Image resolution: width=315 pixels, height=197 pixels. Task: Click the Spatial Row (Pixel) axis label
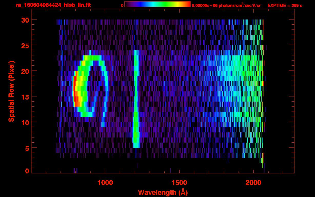pyautogui.click(x=11, y=91)
